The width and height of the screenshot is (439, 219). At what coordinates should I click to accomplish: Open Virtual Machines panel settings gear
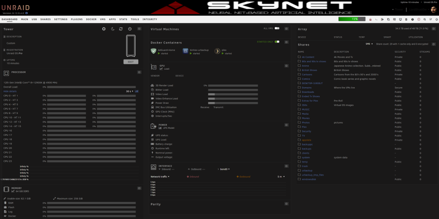(286, 29)
